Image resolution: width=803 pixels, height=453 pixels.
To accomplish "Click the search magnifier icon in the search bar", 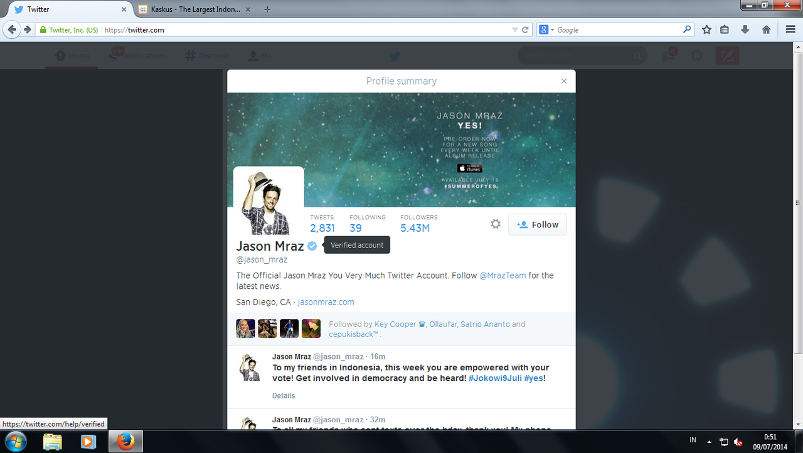I will point(687,29).
